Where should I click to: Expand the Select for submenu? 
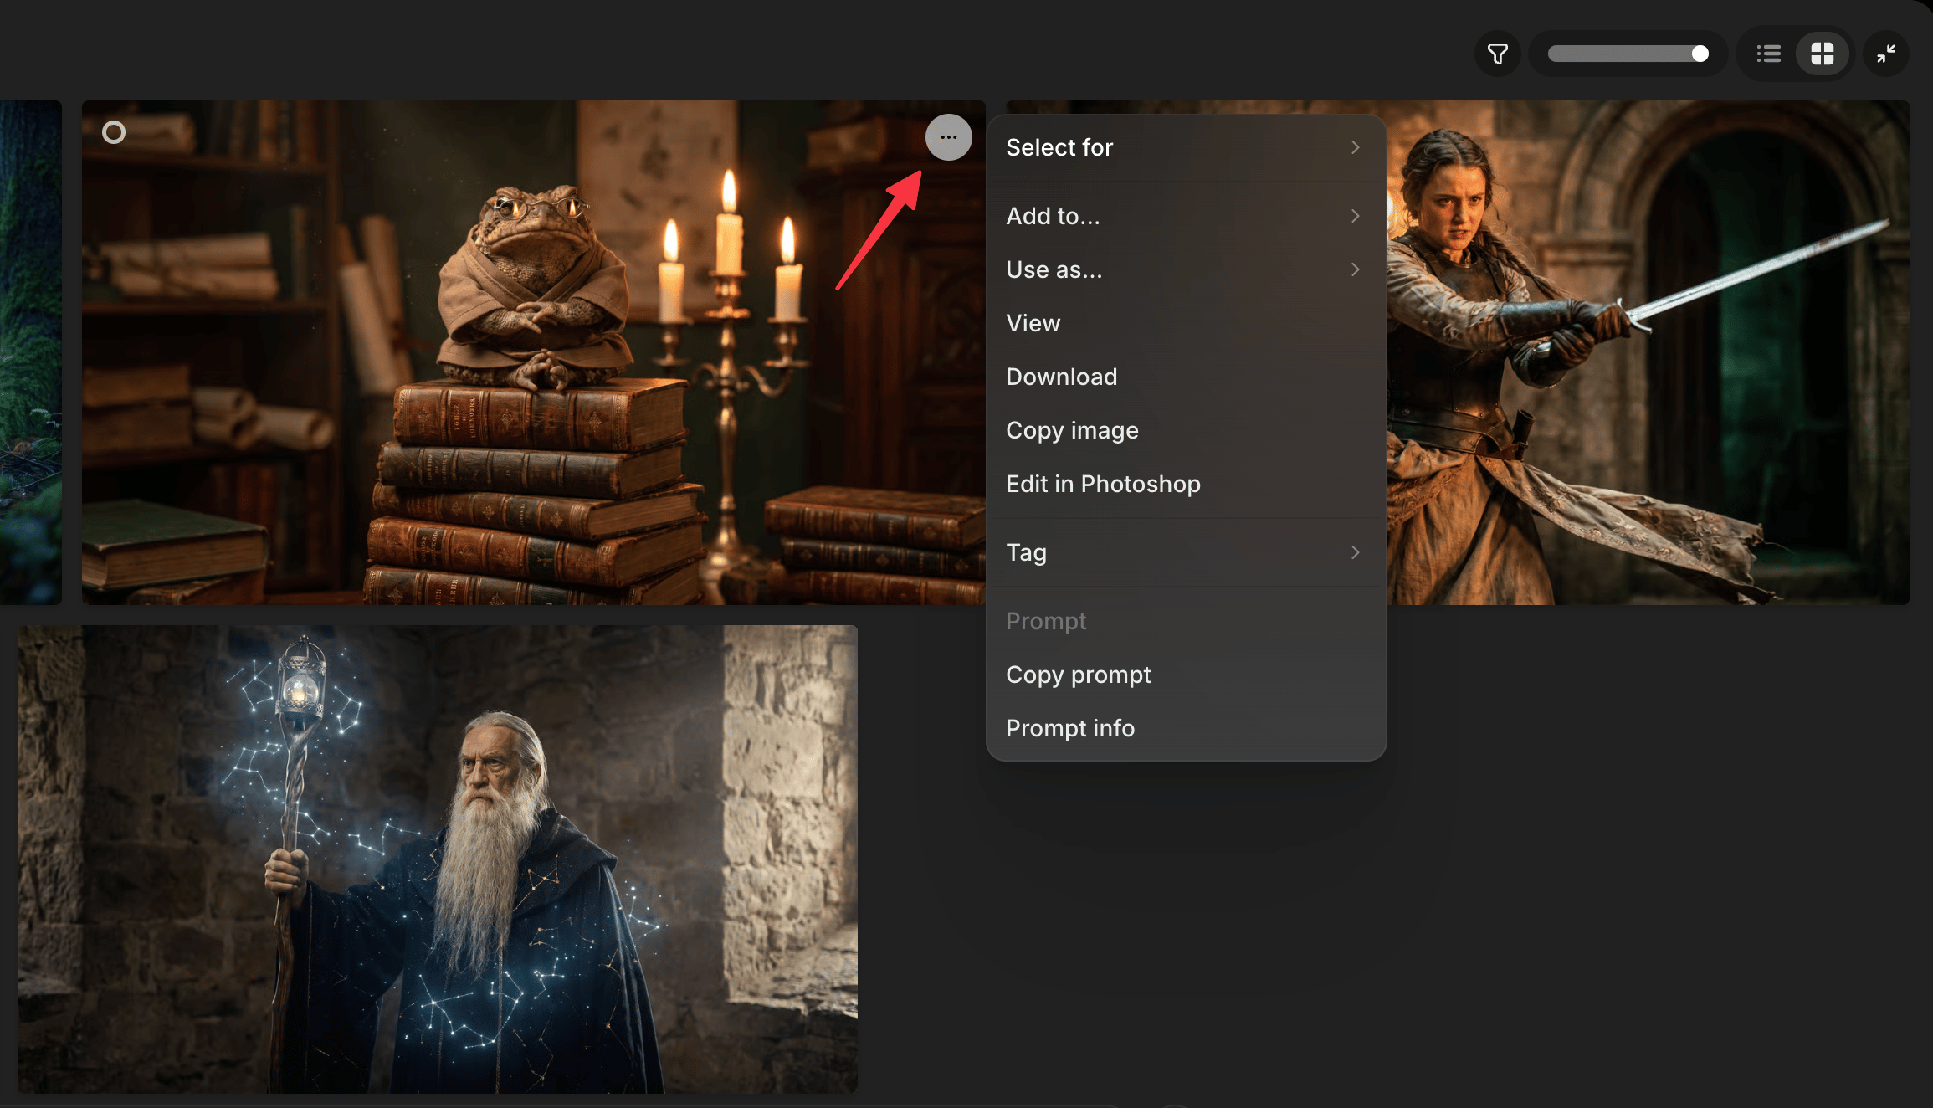tap(1186, 148)
